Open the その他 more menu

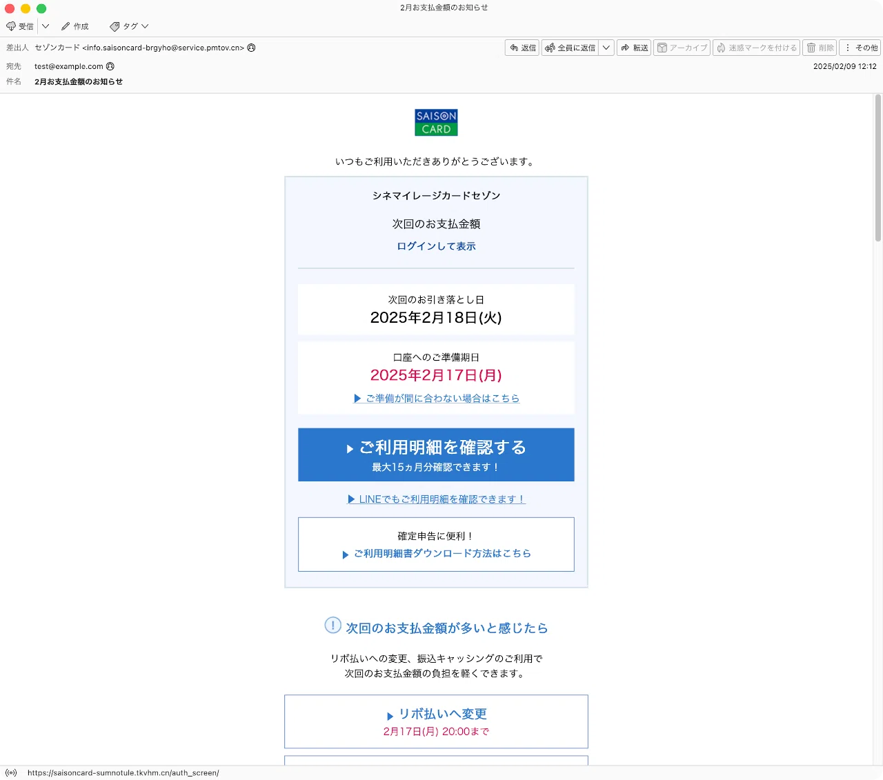click(860, 48)
